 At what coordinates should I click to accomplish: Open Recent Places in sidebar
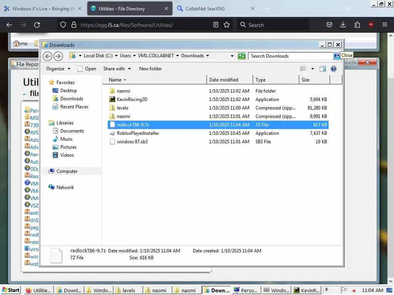[70, 107]
